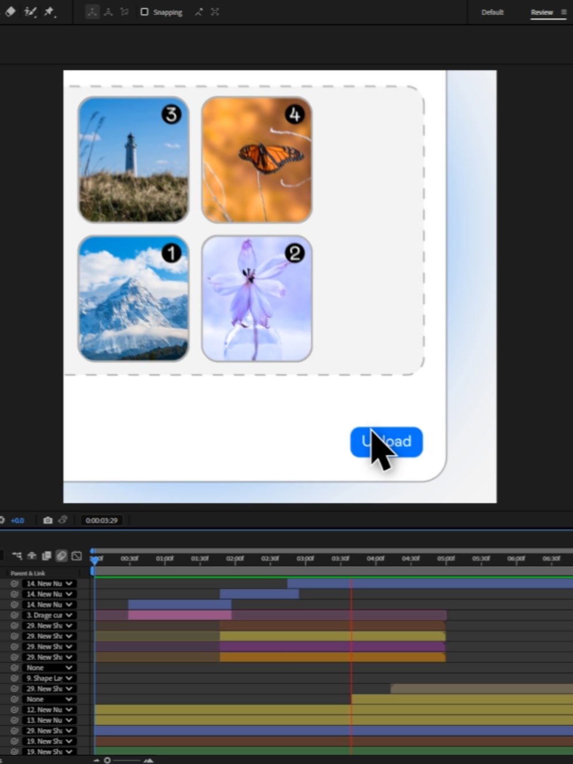Toggle motion blur for the composition
The image size is (573, 764).
62,556
